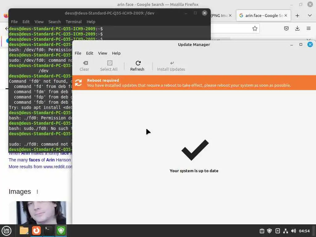Click the reboot required refresh icon in orange banner
This screenshot has height=237, width=316.
pos(78,83)
